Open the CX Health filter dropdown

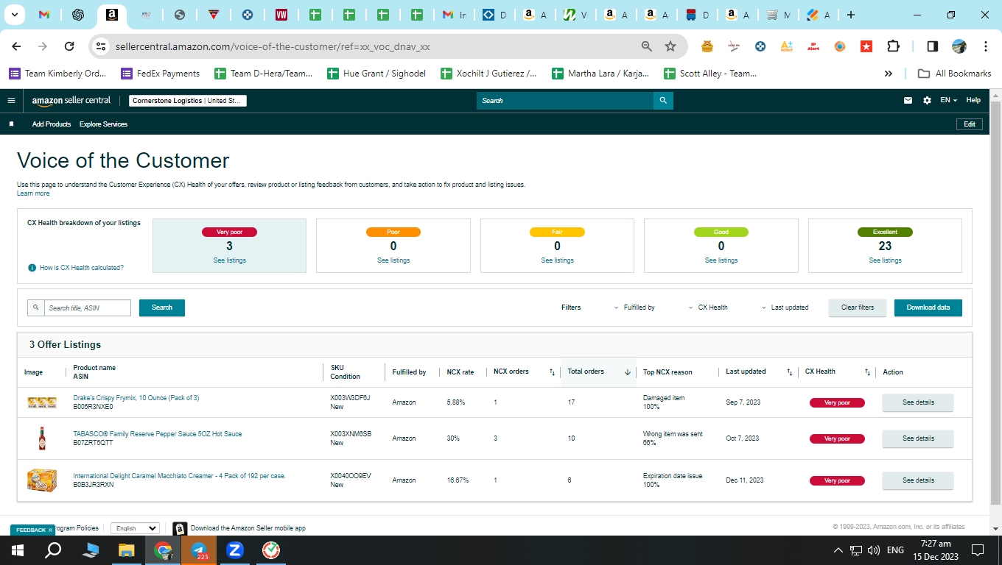708,308
